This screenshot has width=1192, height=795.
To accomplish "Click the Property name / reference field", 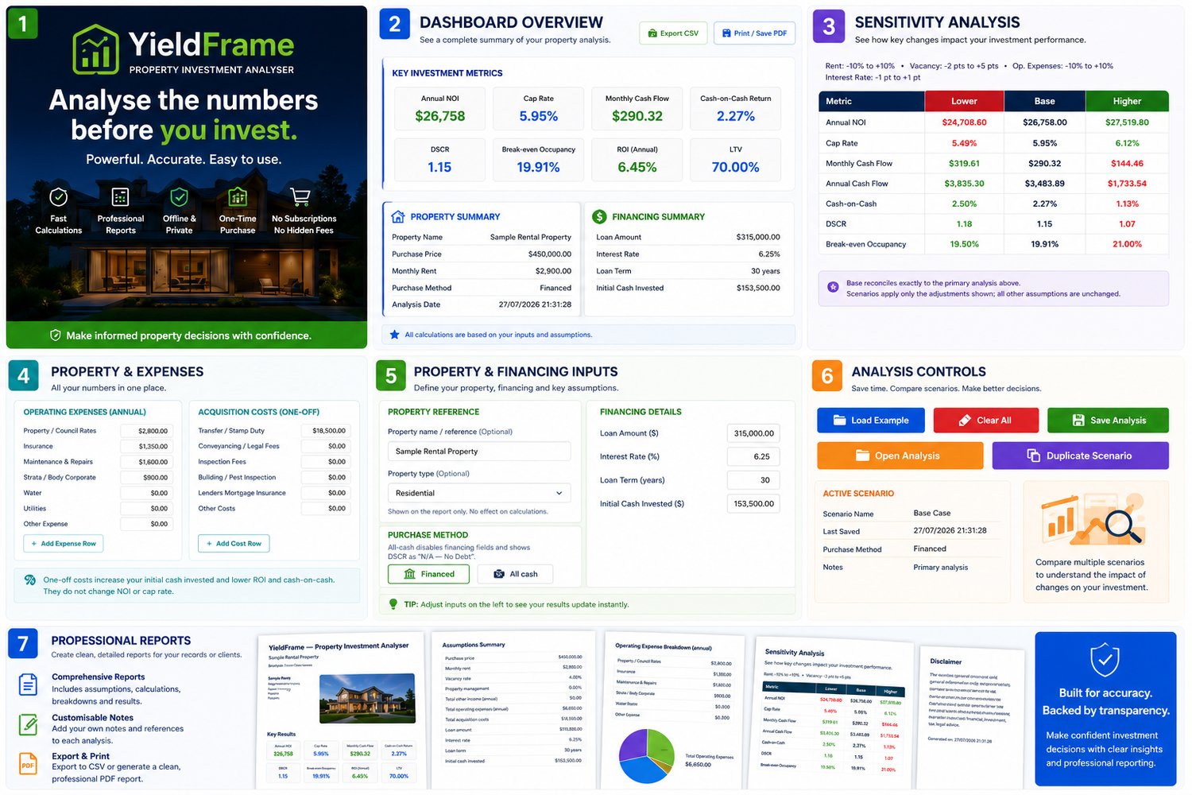I will pos(479,451).
